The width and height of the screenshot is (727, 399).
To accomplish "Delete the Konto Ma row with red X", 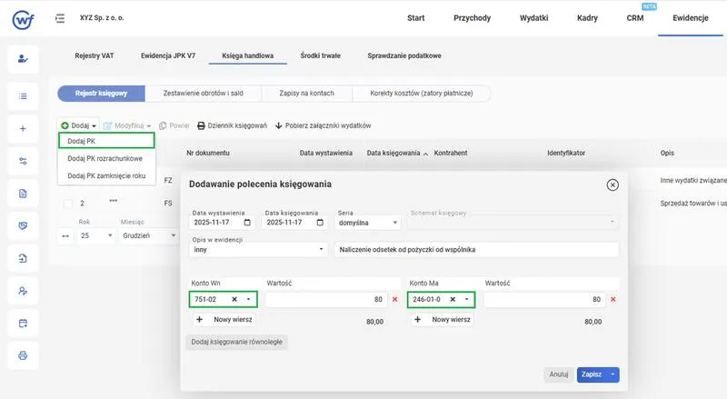I will [x=612, y=299].
